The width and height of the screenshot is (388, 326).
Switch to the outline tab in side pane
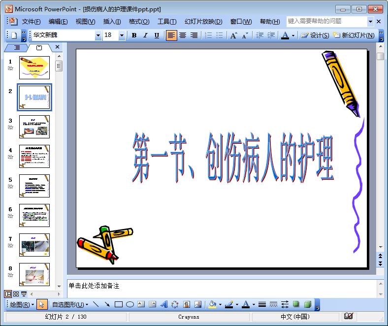[x=17, y=48]
